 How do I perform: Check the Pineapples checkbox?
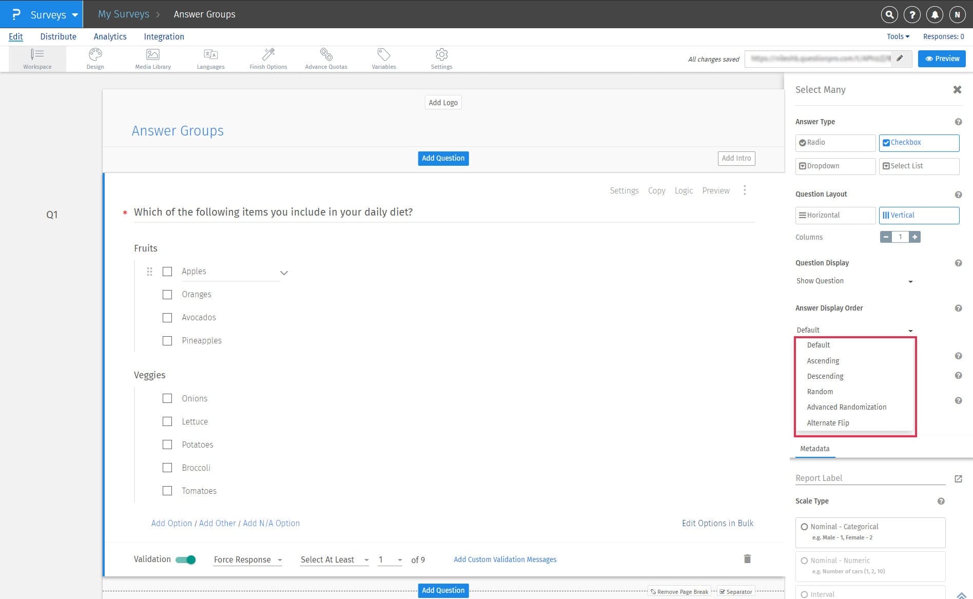point(167,341)
